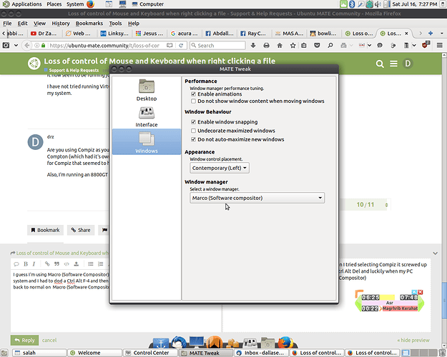Click the green Reply button

(x=24, y=340)
